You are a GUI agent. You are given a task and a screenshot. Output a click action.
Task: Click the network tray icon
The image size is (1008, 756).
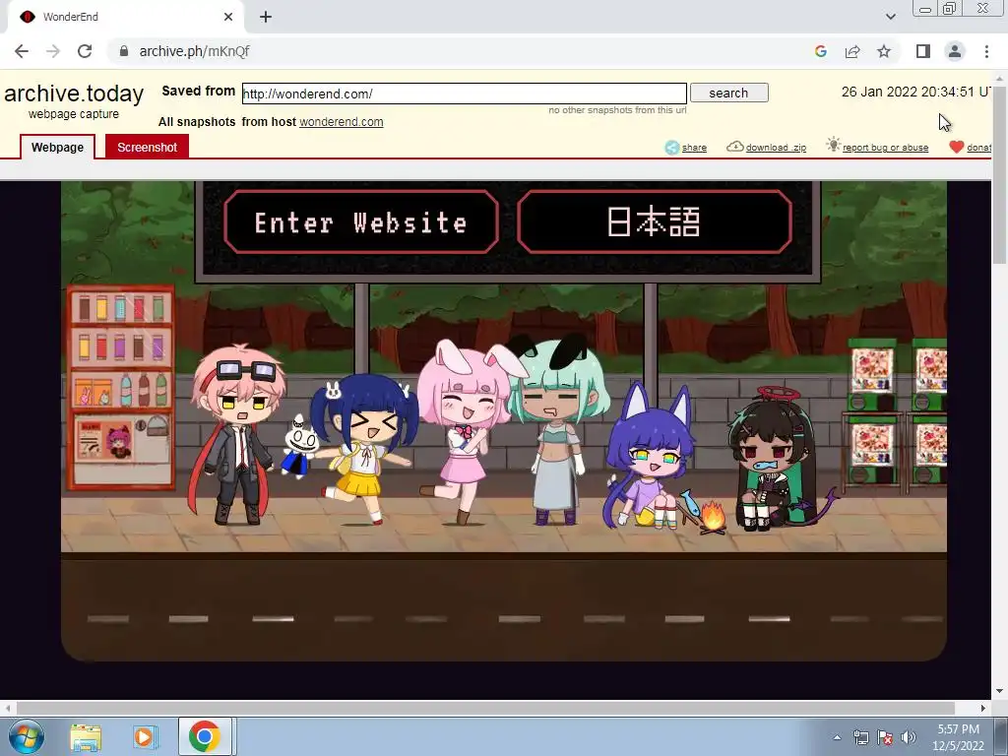coord(860,737)
